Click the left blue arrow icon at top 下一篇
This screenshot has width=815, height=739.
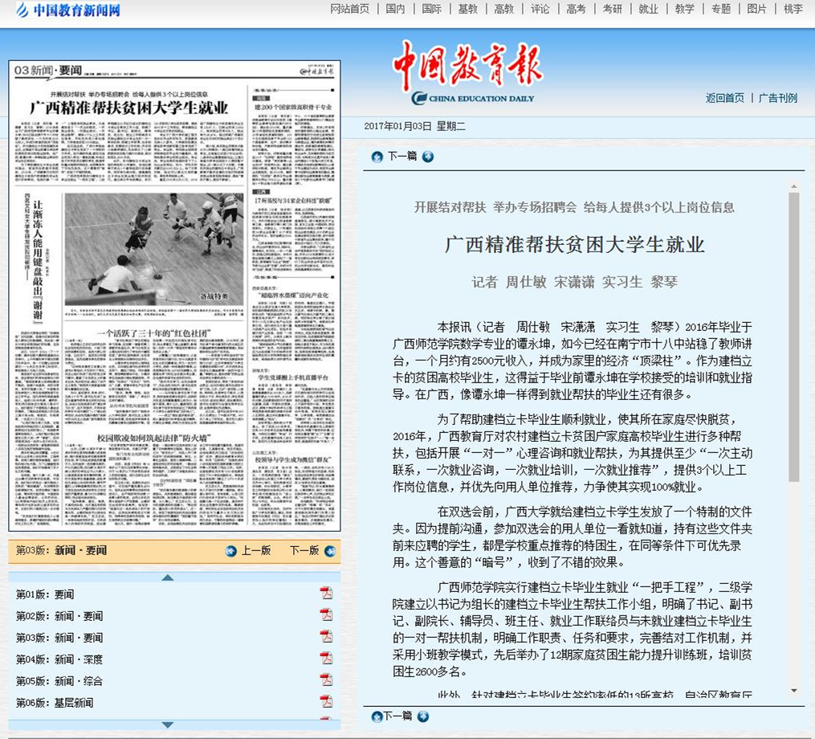click(x=377, y=157)
